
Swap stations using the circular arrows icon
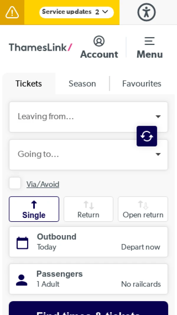pyautogui.click(x=147, y=136)
